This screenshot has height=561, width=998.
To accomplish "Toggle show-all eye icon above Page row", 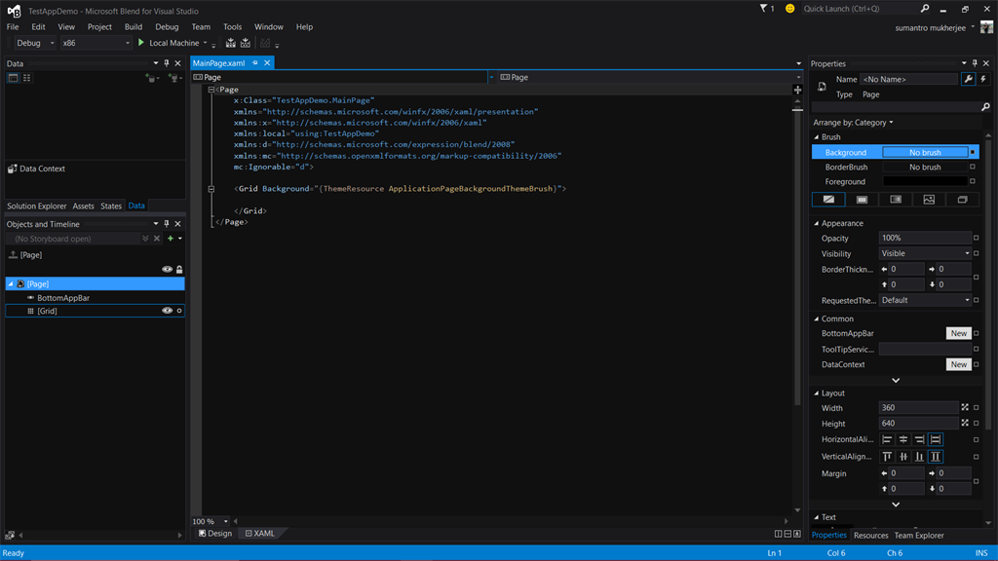I will 167,270.
